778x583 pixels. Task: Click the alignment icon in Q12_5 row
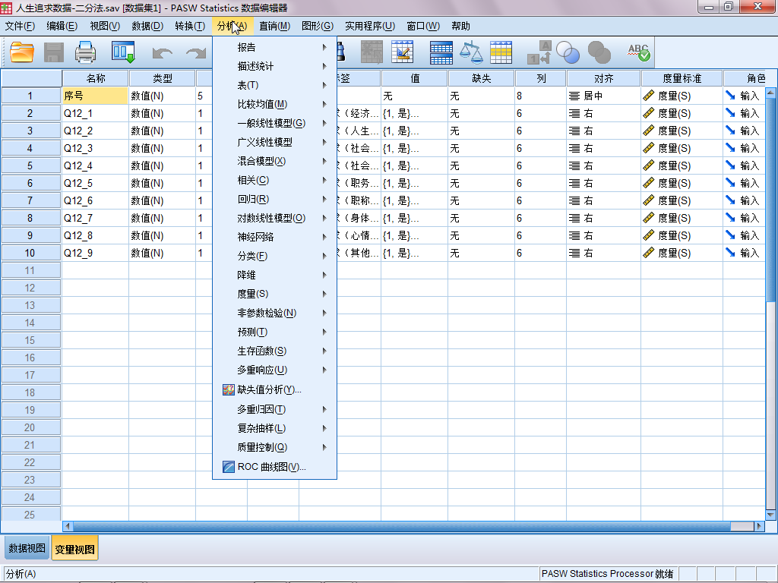pos(574,184)
